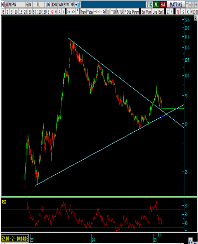Open the Twitter bird icon
198x244 pixels.
(79, 5)
